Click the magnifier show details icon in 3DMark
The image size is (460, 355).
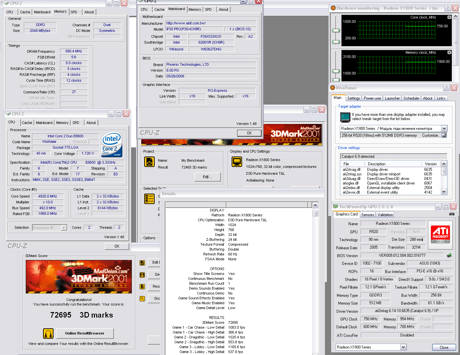pos(142,298)
